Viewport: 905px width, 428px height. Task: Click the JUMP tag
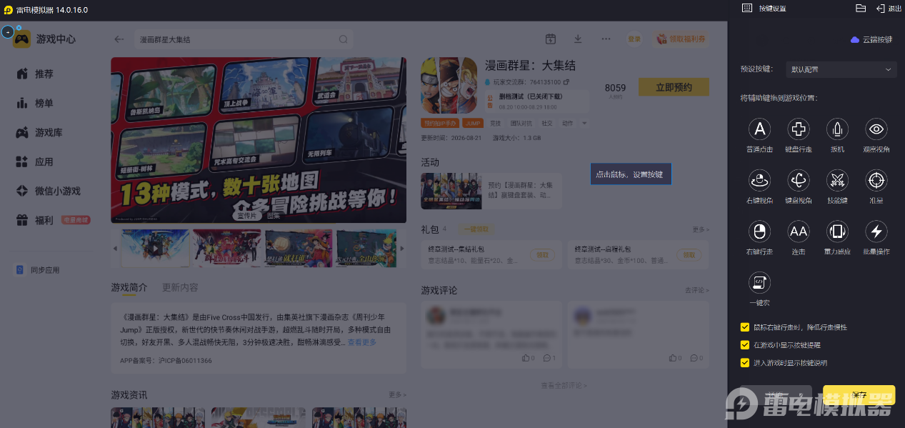474,123
